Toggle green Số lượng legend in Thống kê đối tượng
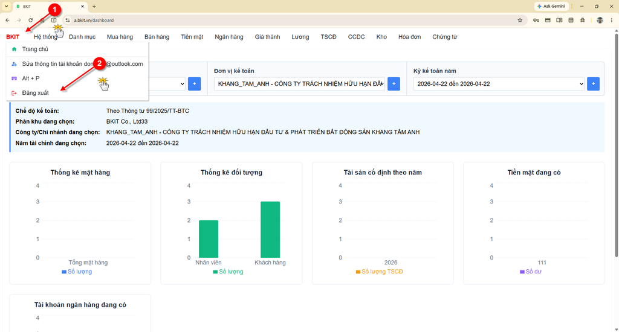This screenshot has width=619, height=332. coord(228,272)
